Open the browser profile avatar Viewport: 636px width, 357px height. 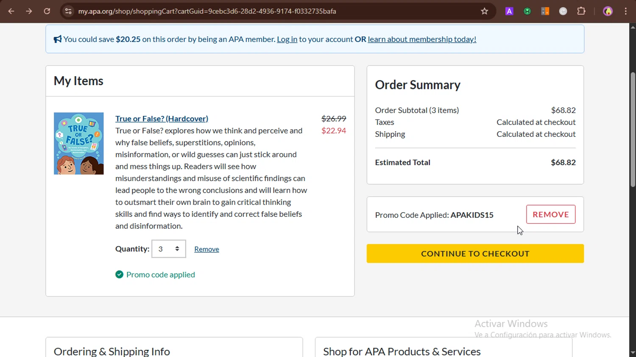pyautogui.click(x=608, y=11)
